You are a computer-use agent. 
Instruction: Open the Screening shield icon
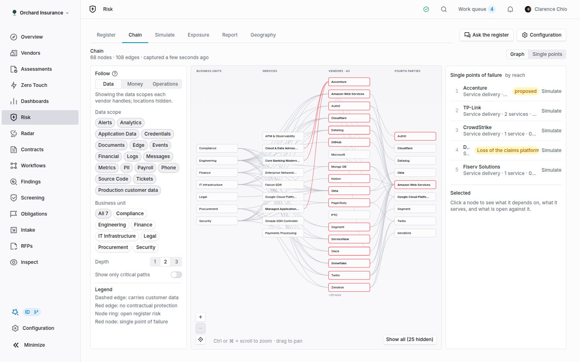[14, 198]
